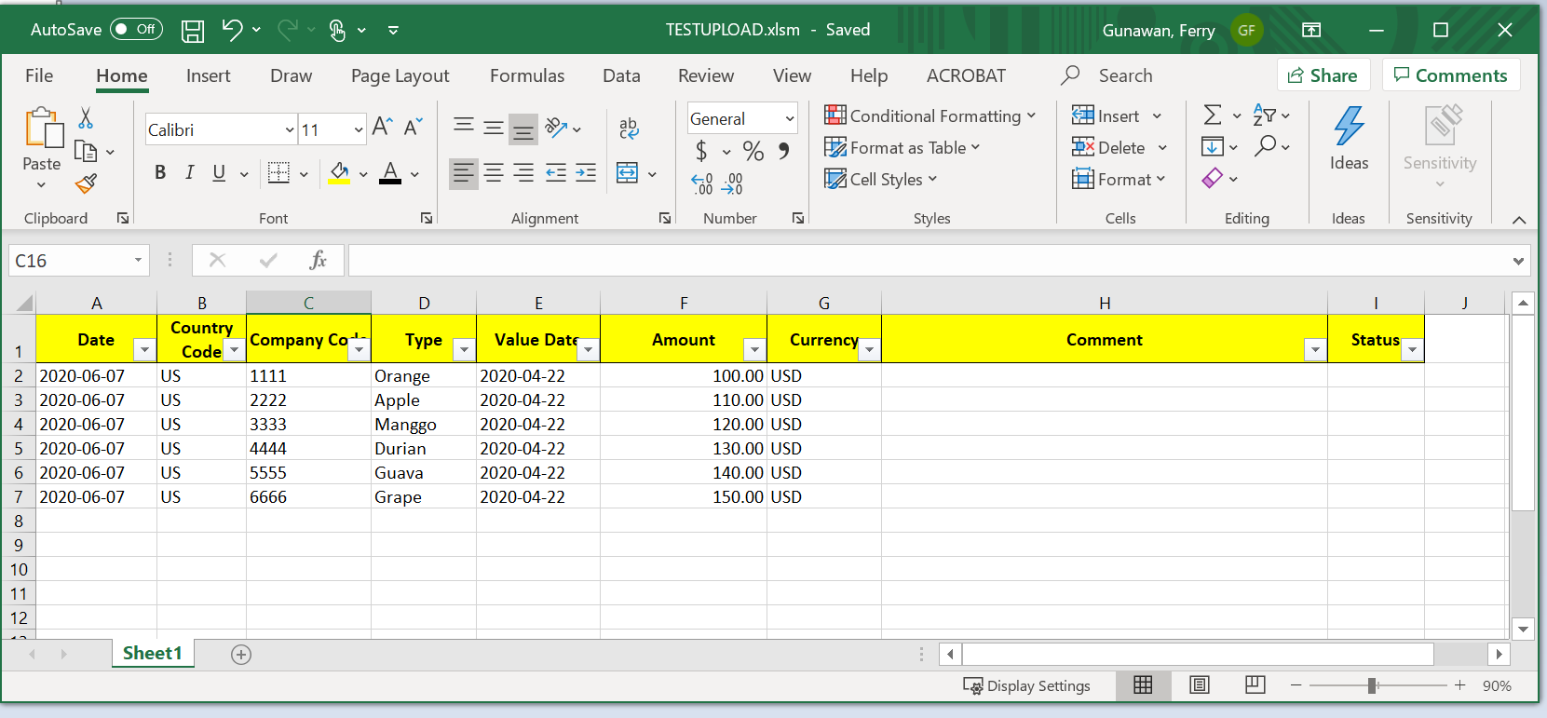Image resolution: width=1547 pixels, height=718 pixels.
Task: Click the Save floppy disk icon
Action: [x=193, y=31]
